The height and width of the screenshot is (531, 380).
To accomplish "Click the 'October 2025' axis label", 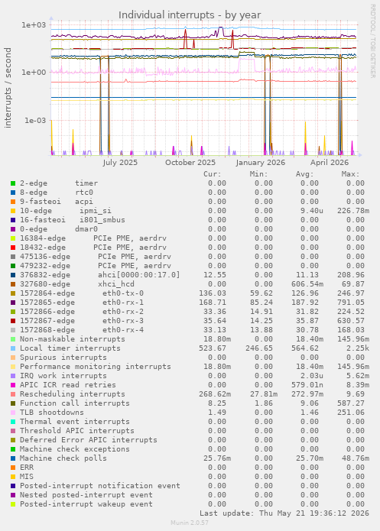I will (x=190, y=162).
